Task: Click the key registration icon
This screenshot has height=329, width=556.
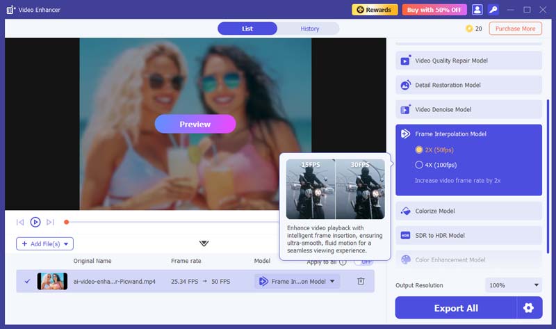Action: 493,10
